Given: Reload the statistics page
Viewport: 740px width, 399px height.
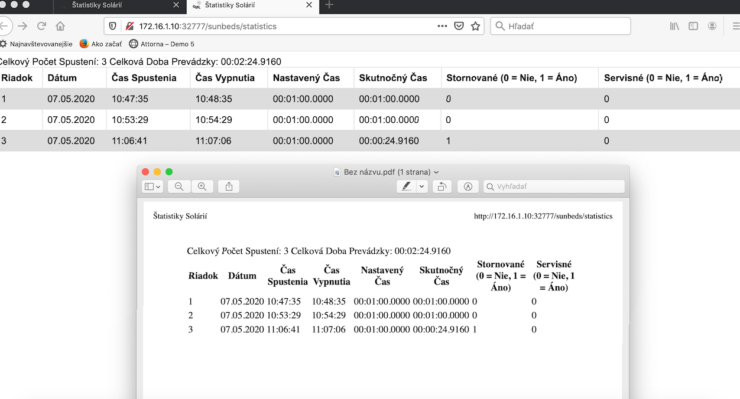Looking at the screenshot, I should (x=41, y=26).
